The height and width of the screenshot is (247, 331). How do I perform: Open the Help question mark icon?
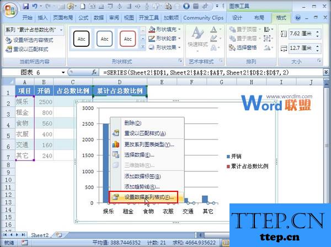click(x=298, y=18)
